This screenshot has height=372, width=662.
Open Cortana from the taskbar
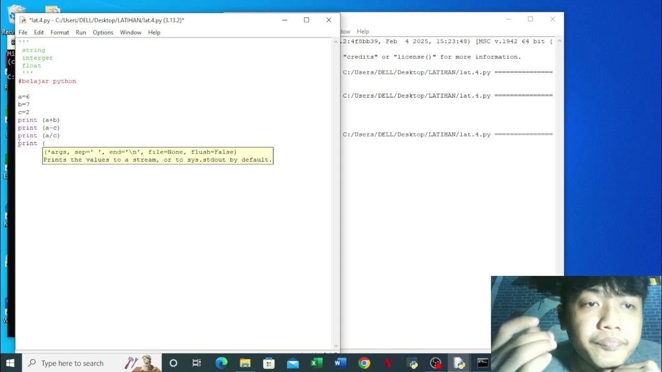[x=173, y=363]
